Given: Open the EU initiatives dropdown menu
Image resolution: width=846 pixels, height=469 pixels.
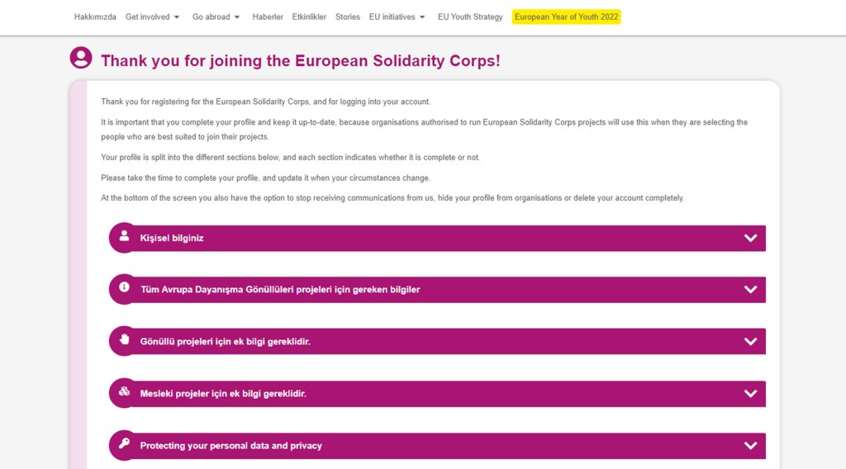Looking at the screenshot, I should pyautogui.click(x=397, y=17).
